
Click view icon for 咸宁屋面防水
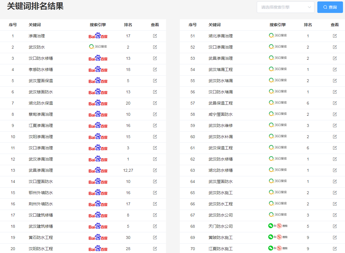335,114
